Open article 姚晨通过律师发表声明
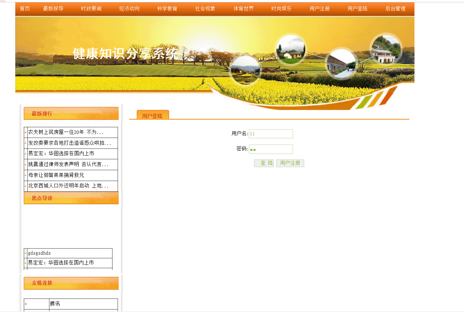This screenshot has height=313, width=464. tap(68, 164)
